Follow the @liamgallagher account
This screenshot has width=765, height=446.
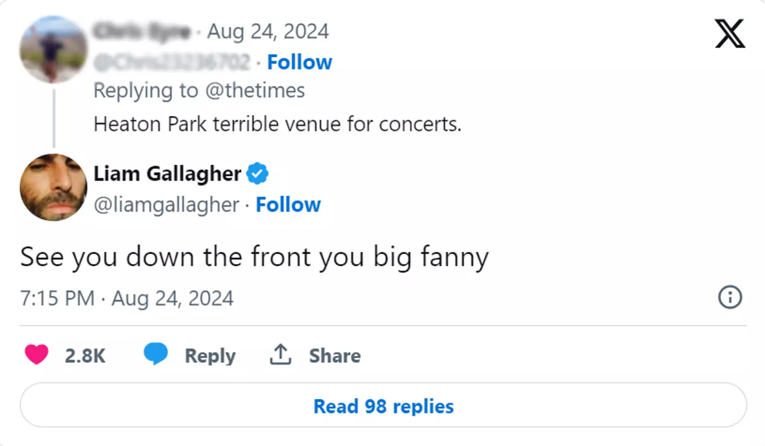point(288,205)
